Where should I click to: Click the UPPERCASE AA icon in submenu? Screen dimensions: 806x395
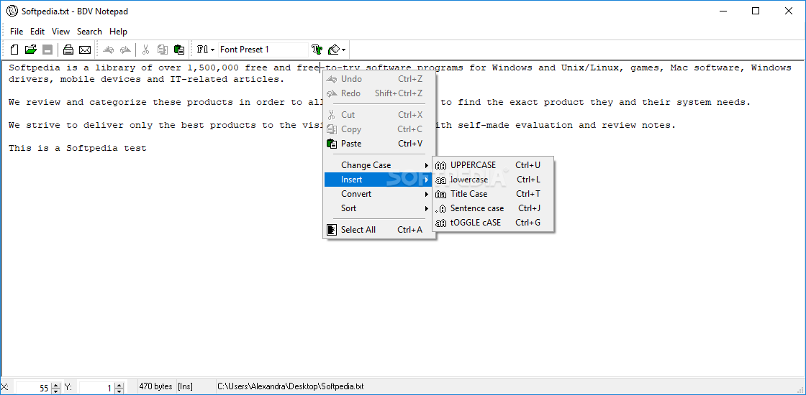(x=440, y=165)
